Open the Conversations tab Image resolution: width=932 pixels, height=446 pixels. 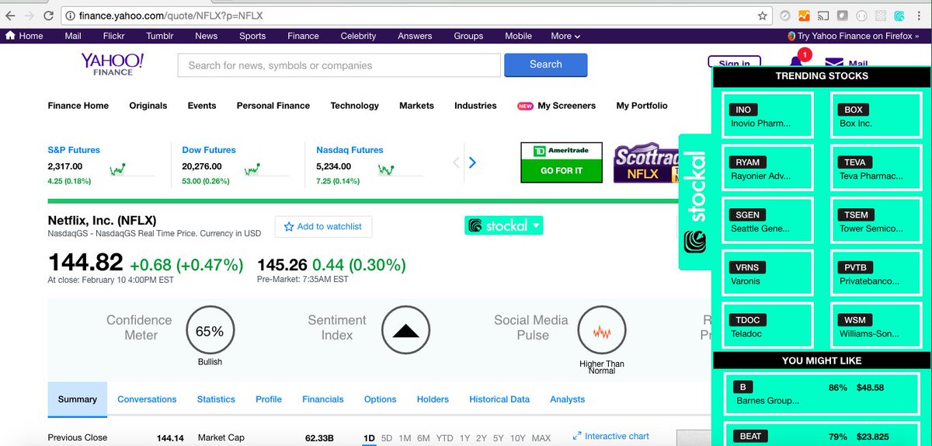tap(147, 399)
